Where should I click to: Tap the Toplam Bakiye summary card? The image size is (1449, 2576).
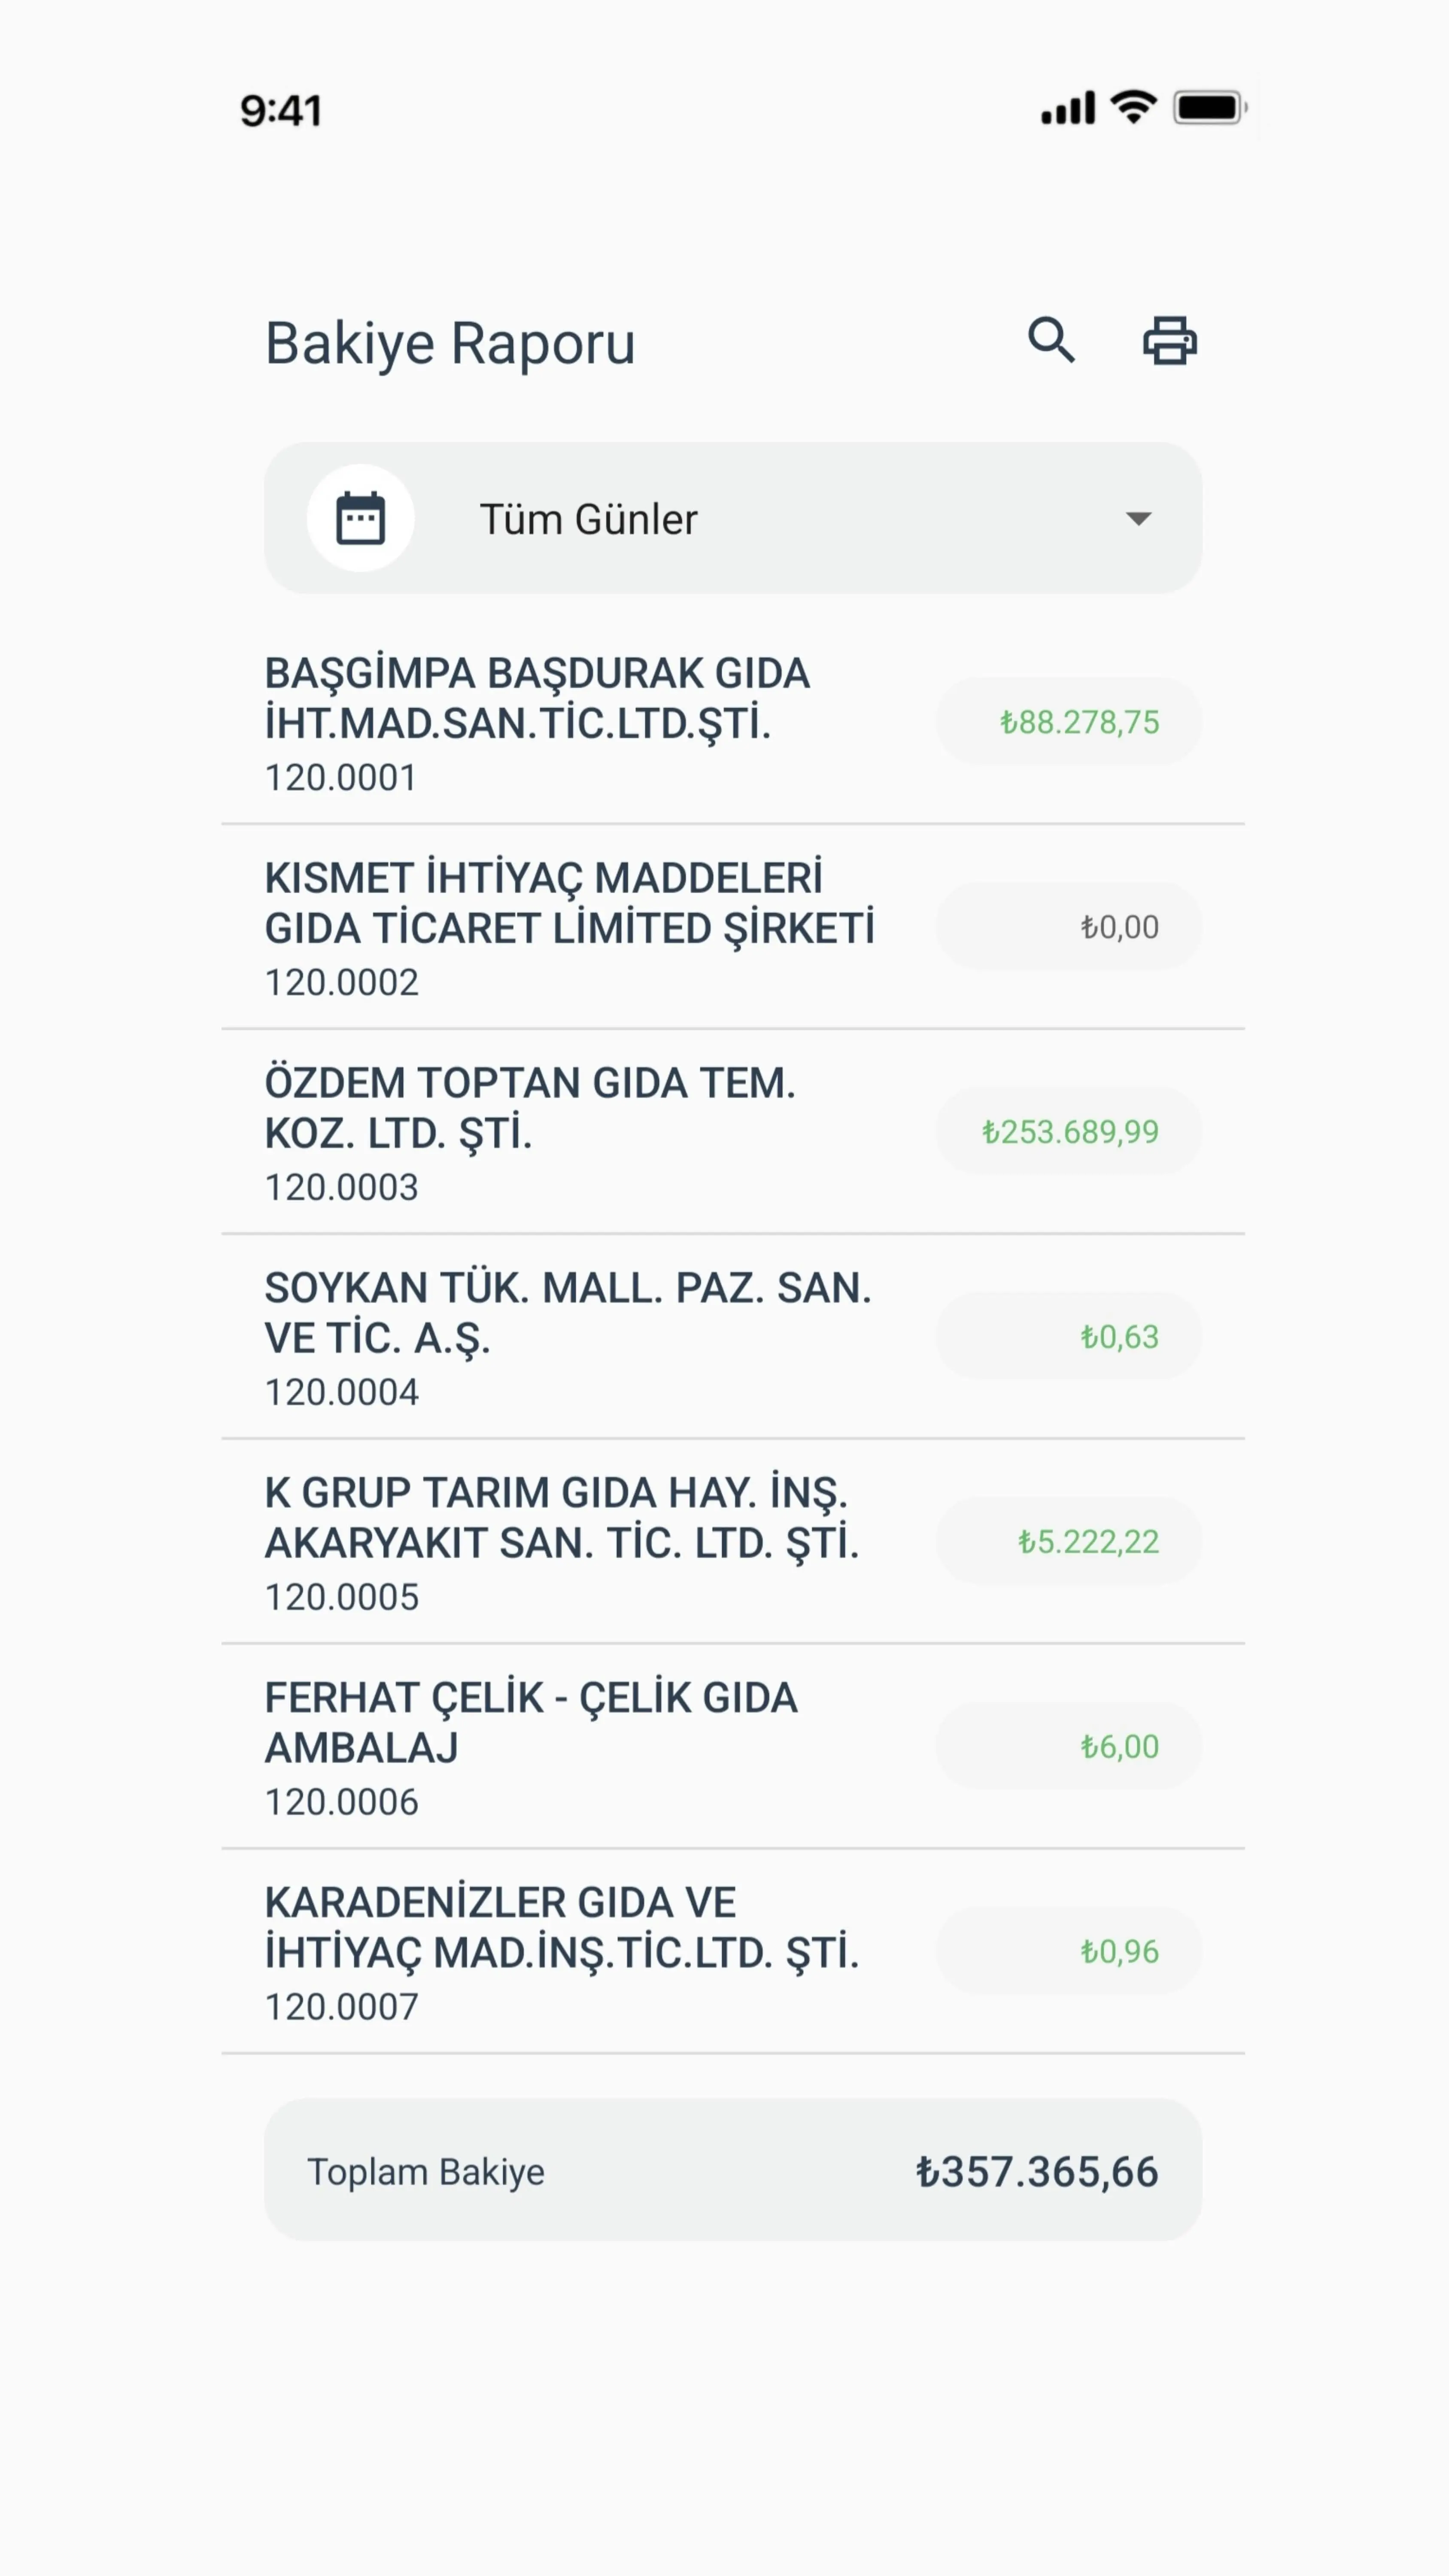[x=732, y=2172]
